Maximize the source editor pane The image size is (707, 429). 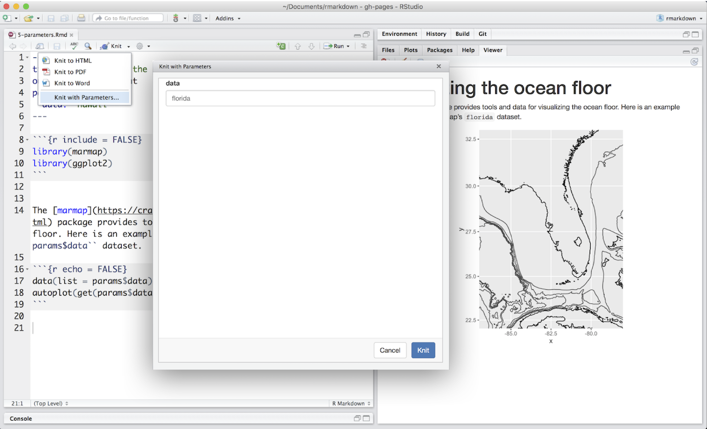(x=366, y=34)
